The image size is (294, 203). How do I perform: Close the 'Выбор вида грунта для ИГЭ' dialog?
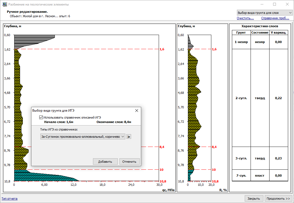[136, 111]
